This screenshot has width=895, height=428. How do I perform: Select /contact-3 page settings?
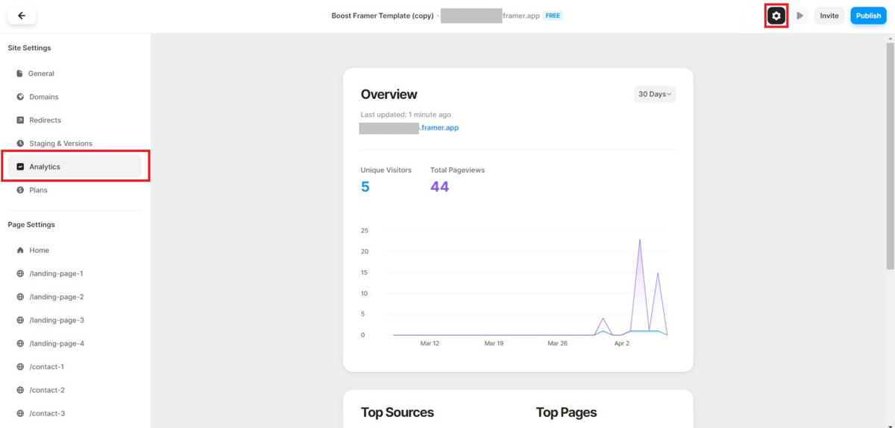[75, 413]
